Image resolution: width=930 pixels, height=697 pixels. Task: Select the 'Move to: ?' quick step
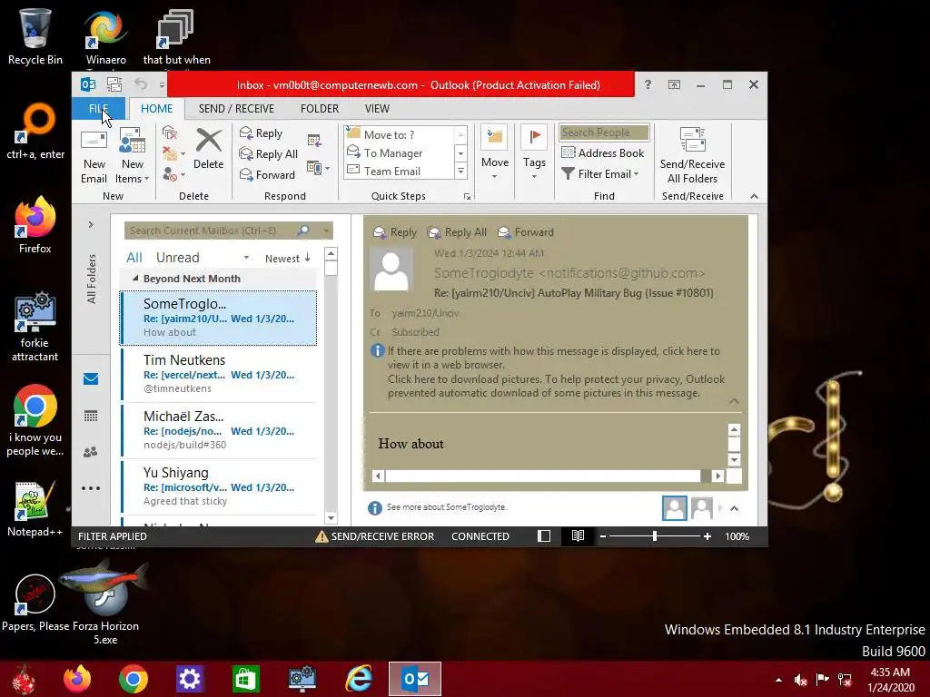399,134
